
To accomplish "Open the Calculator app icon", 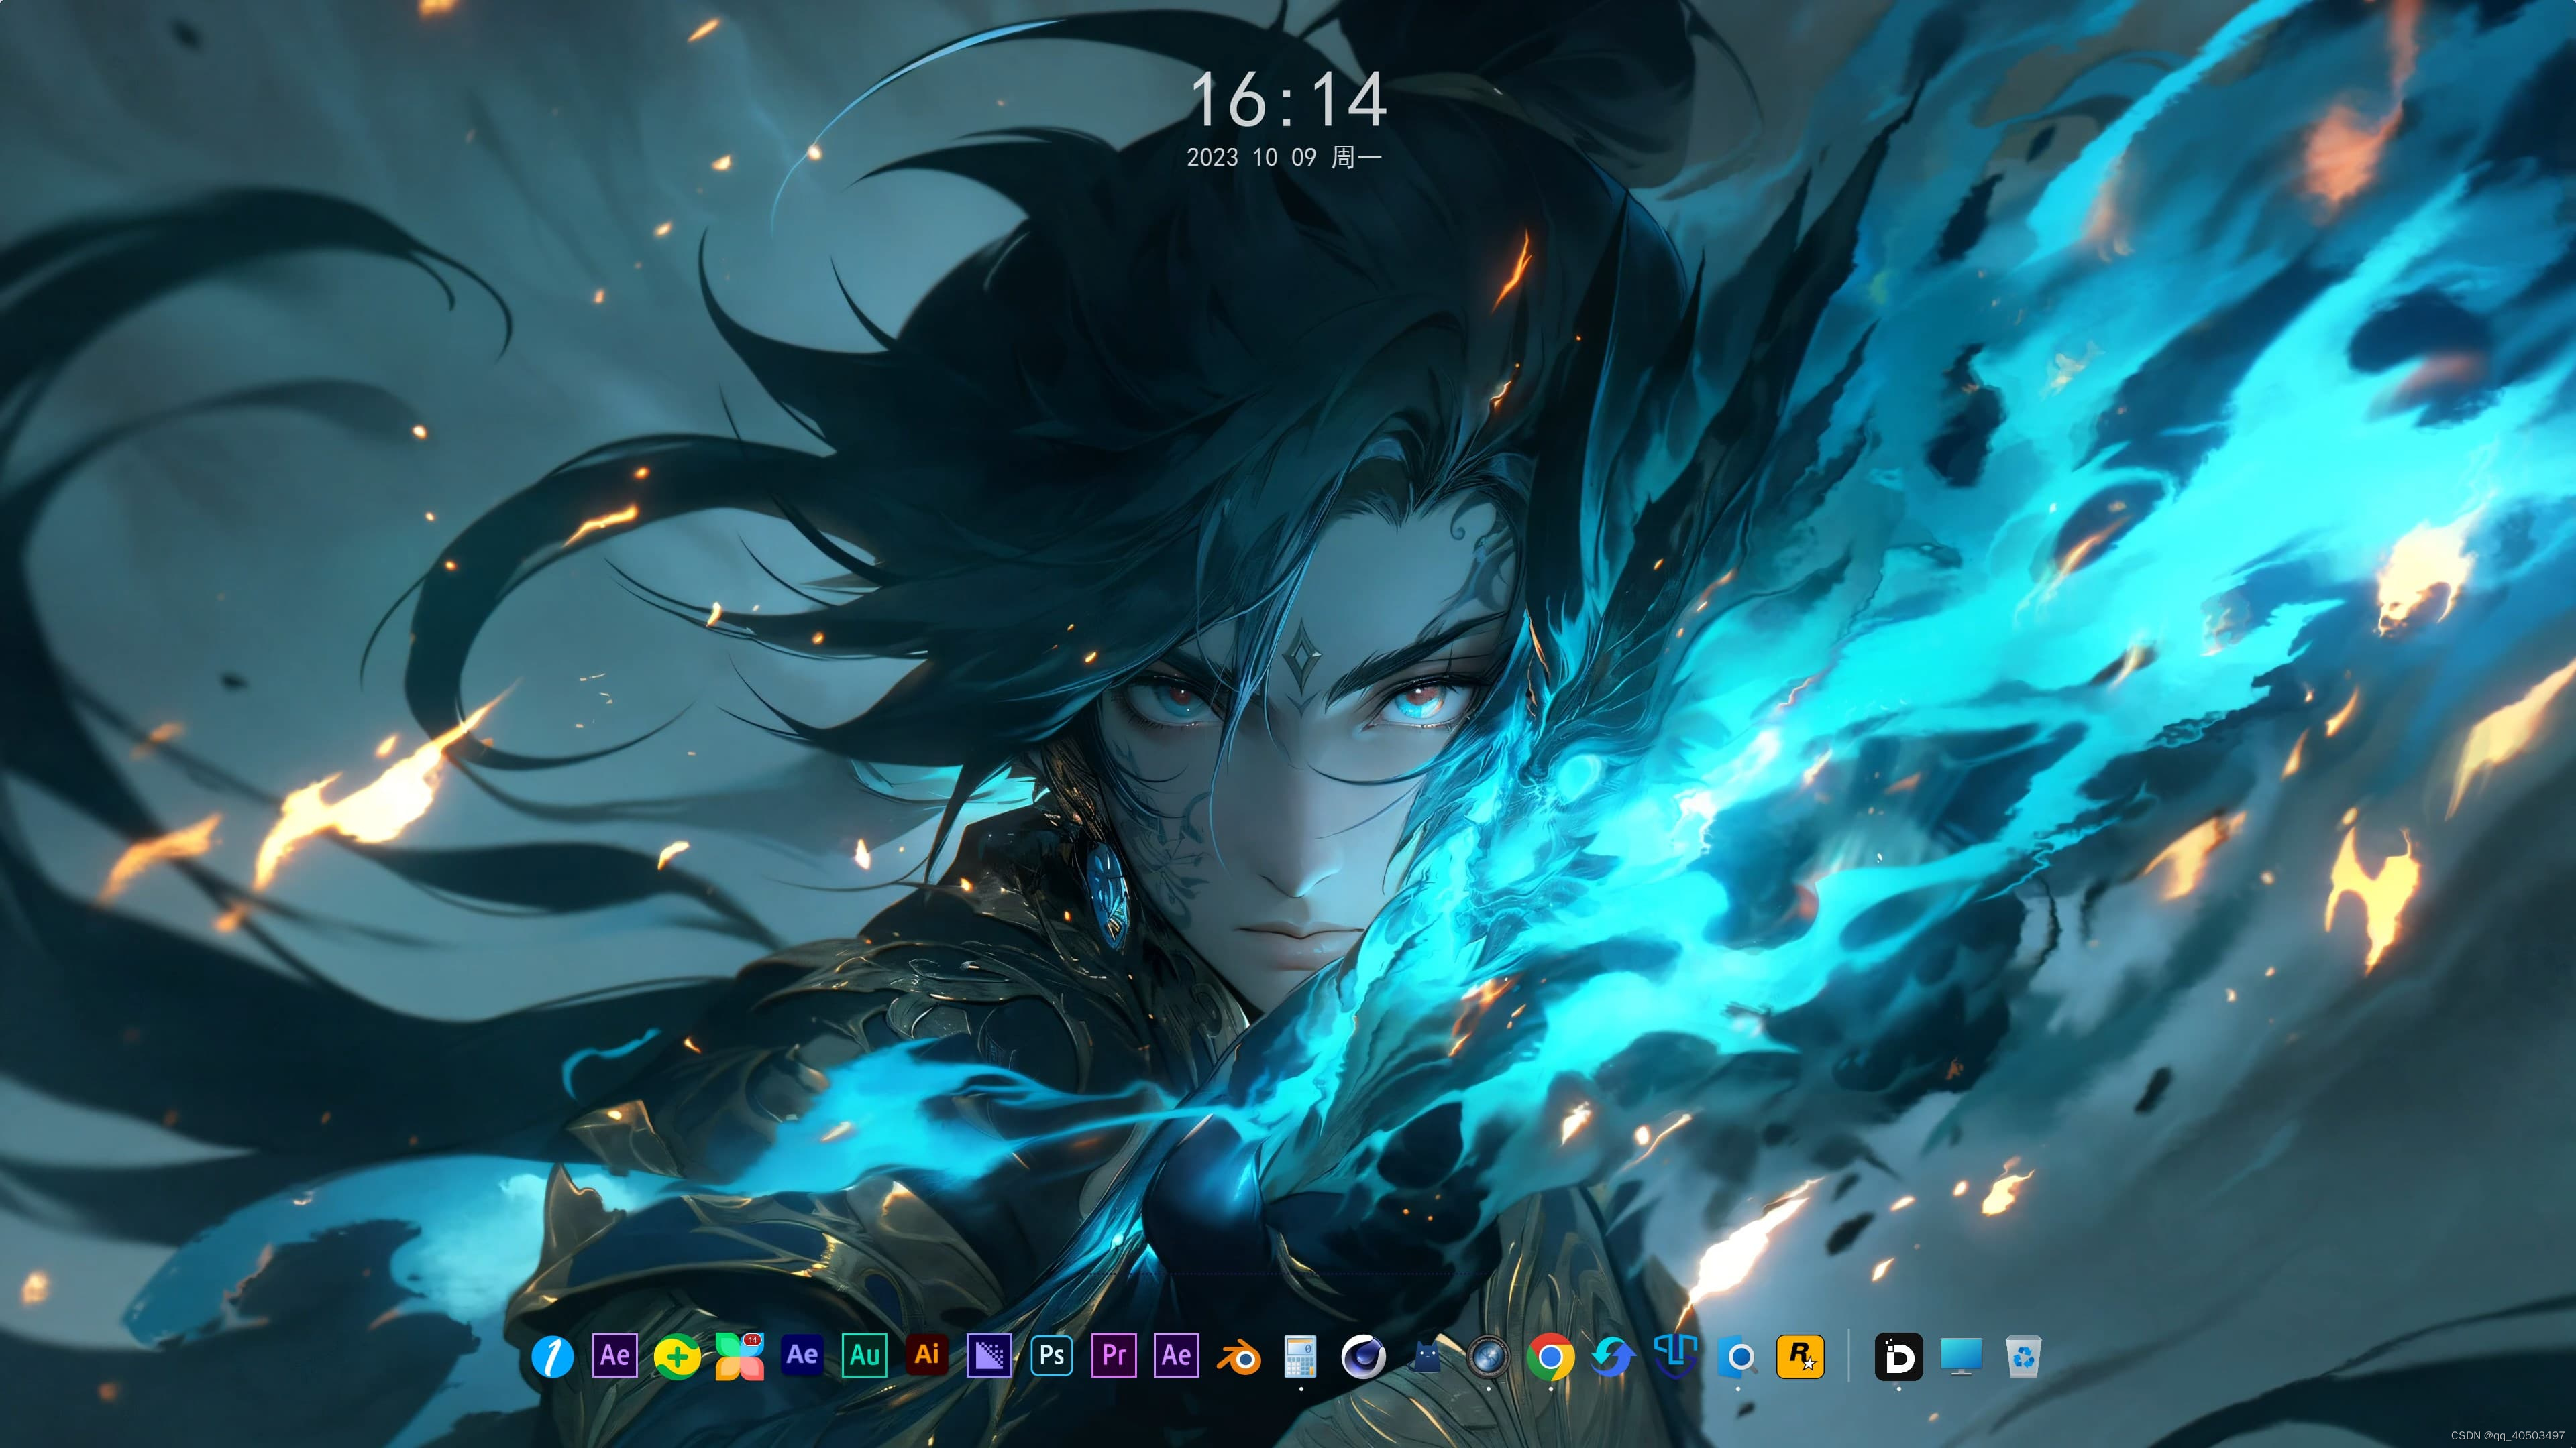I will tap(1300, 1356).
